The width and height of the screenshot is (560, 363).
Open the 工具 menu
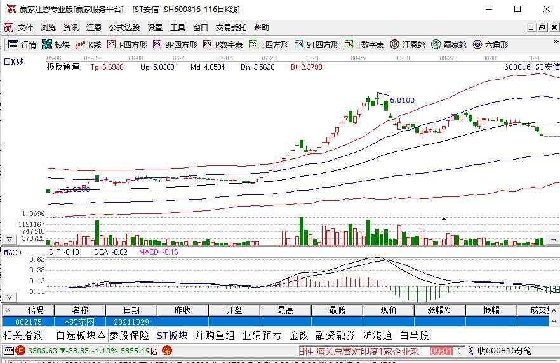(x=178, y=27)
